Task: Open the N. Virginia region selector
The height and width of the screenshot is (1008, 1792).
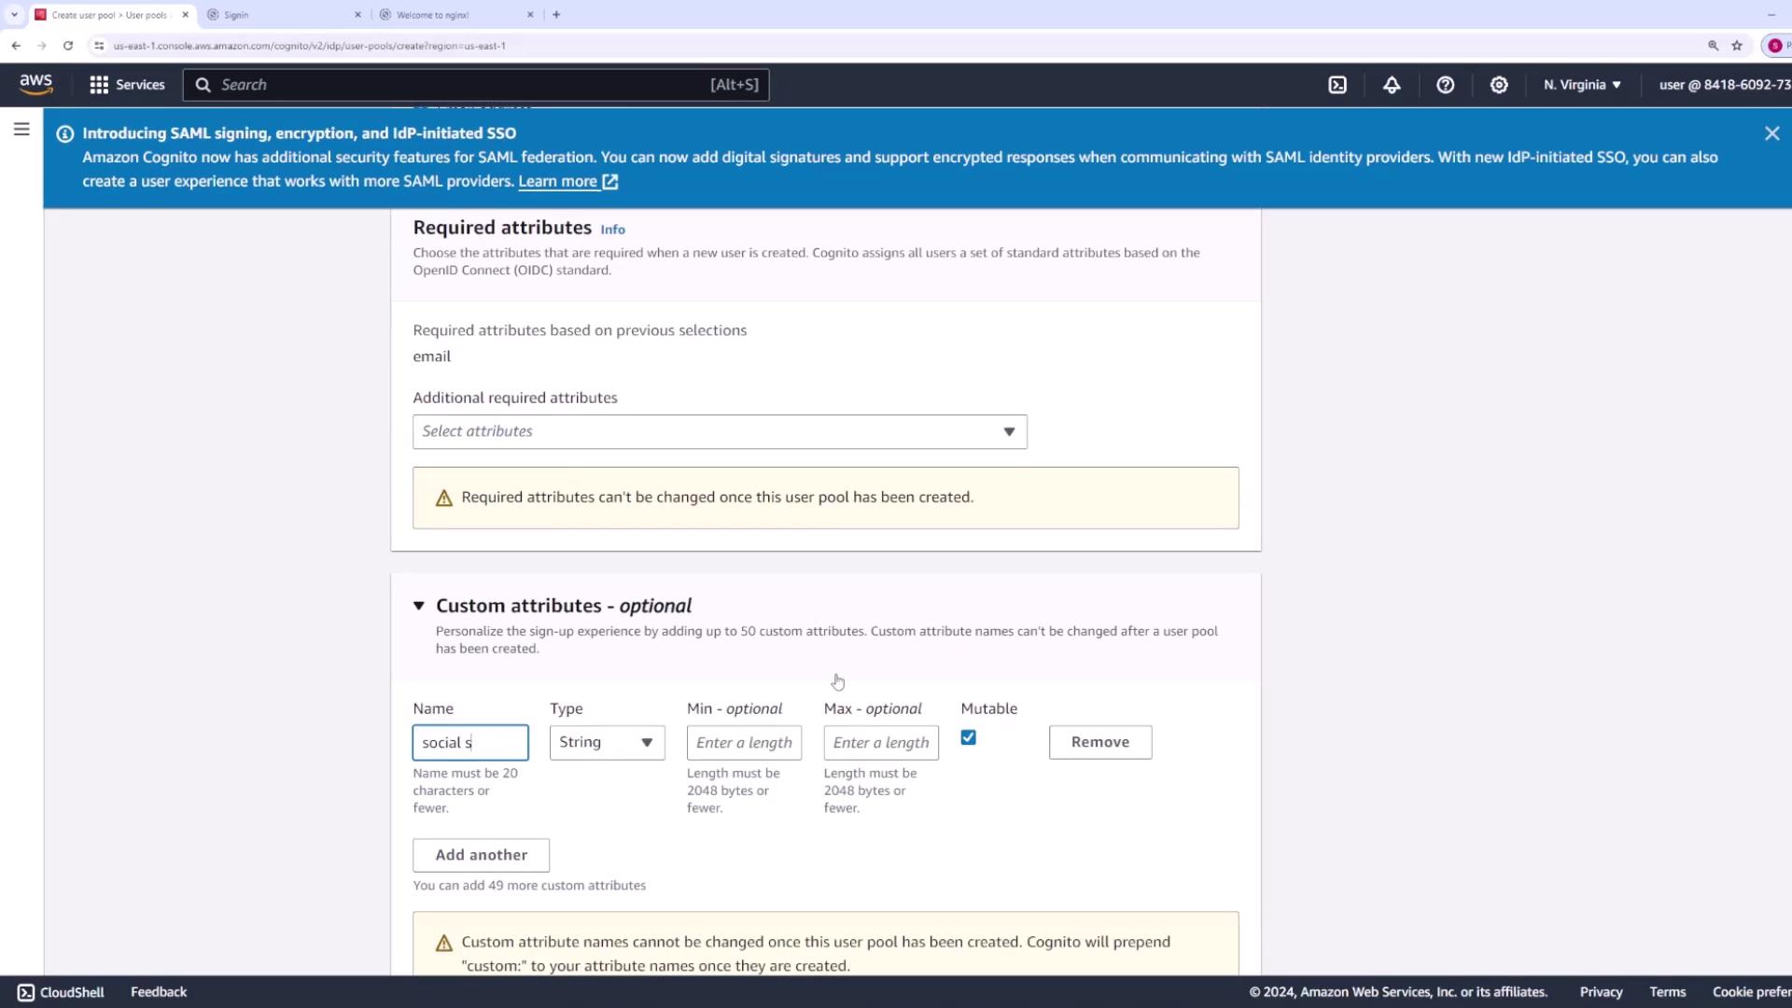Action: (x=1582, y=85)
